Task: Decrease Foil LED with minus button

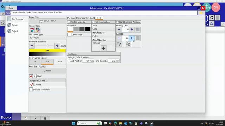Action: tap(119, 38)
